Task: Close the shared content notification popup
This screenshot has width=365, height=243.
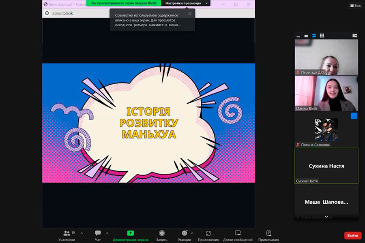Action: 189,13
